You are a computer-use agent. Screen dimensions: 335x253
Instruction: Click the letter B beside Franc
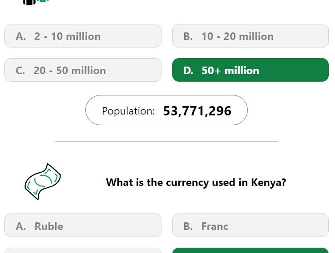pyautogui.click(x=188, y=226)
